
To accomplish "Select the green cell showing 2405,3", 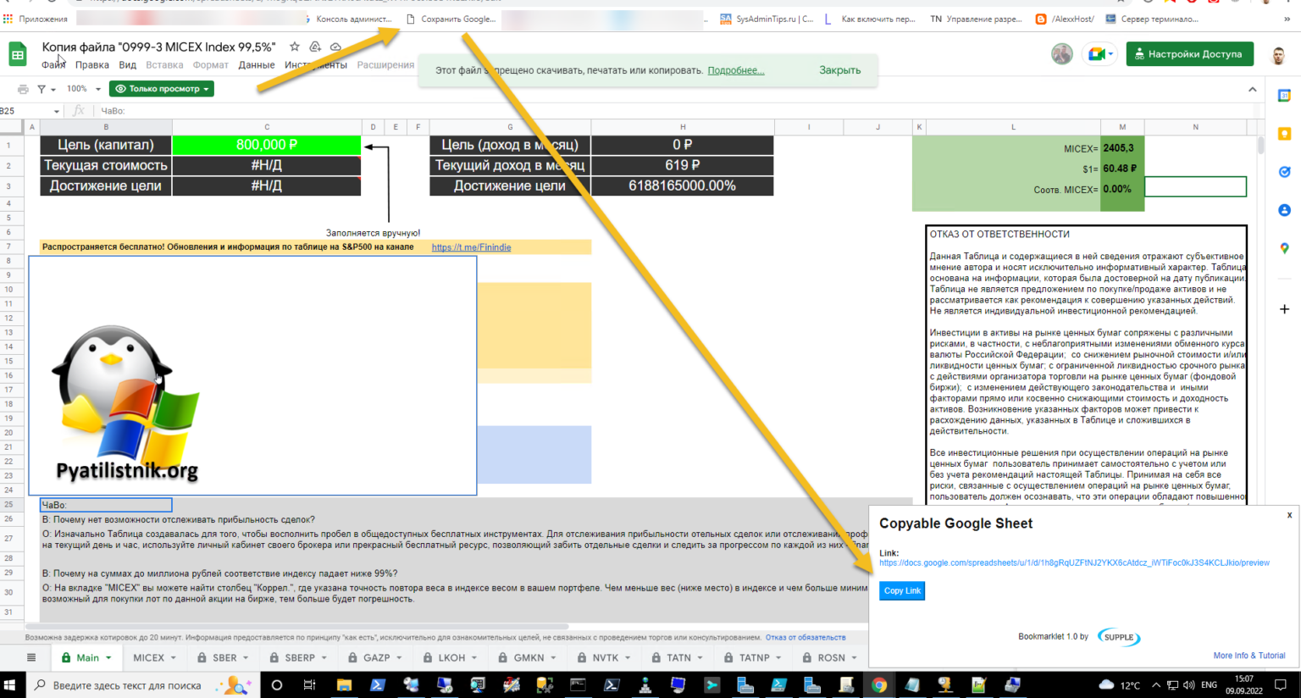I will 1122,148.
